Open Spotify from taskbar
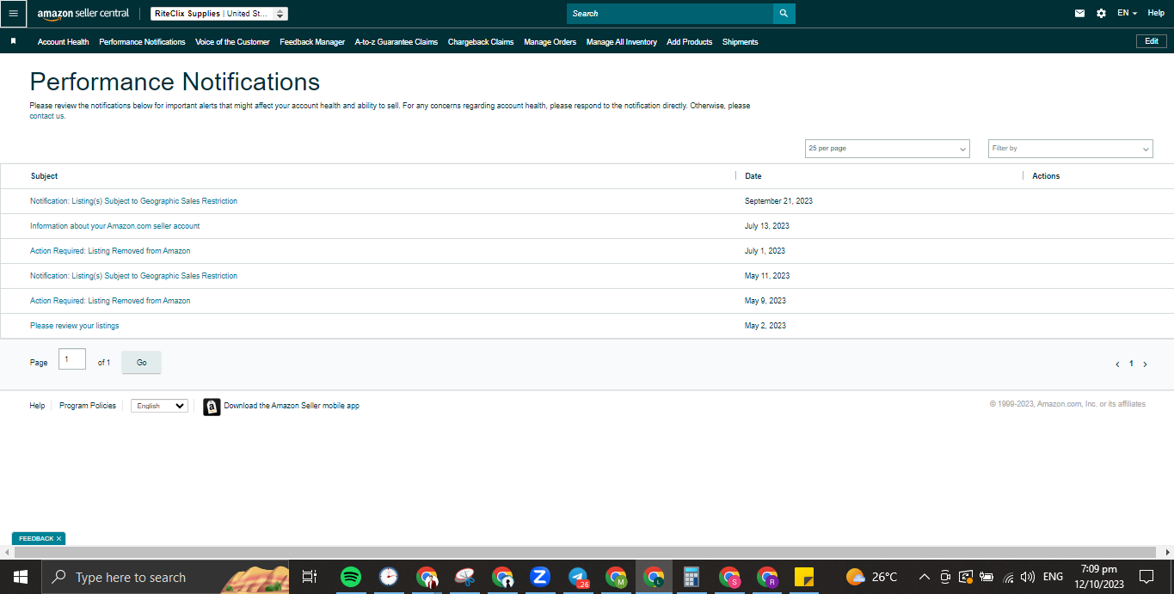 tap(350, 577)
